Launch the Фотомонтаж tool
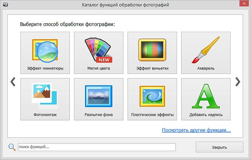Image resolution: width=251 pixels, height=160 pixels. [45, 99]
